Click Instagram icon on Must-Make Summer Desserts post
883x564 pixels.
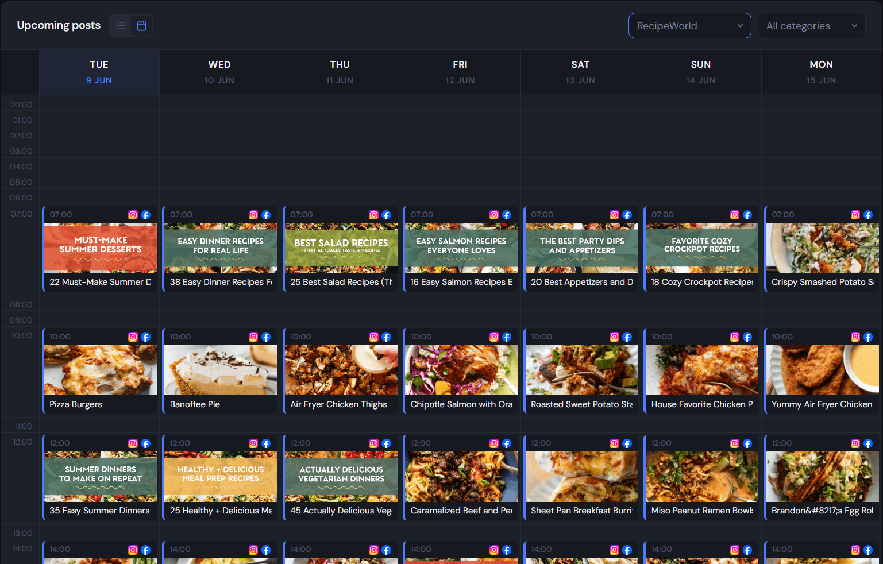point(133,215)
